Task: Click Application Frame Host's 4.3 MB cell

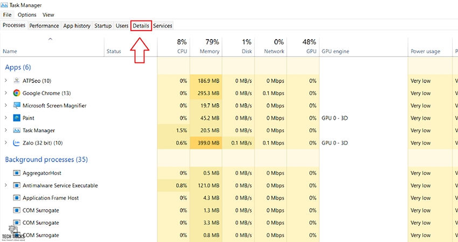Action: [x=206, y=198]
